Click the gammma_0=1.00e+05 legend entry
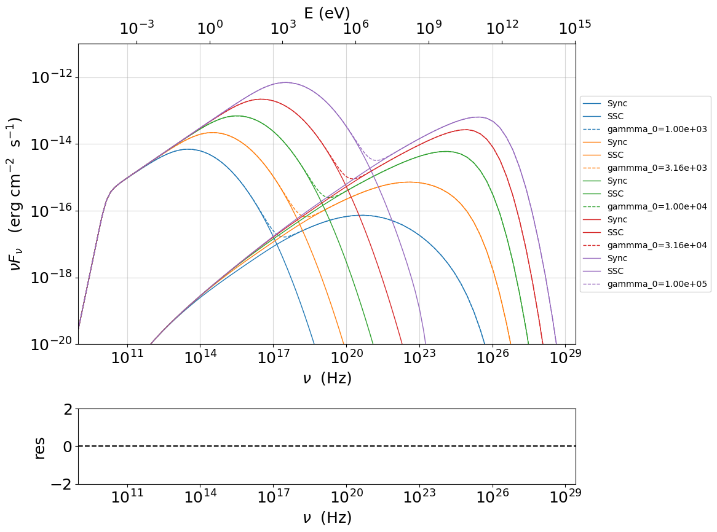 657,284
